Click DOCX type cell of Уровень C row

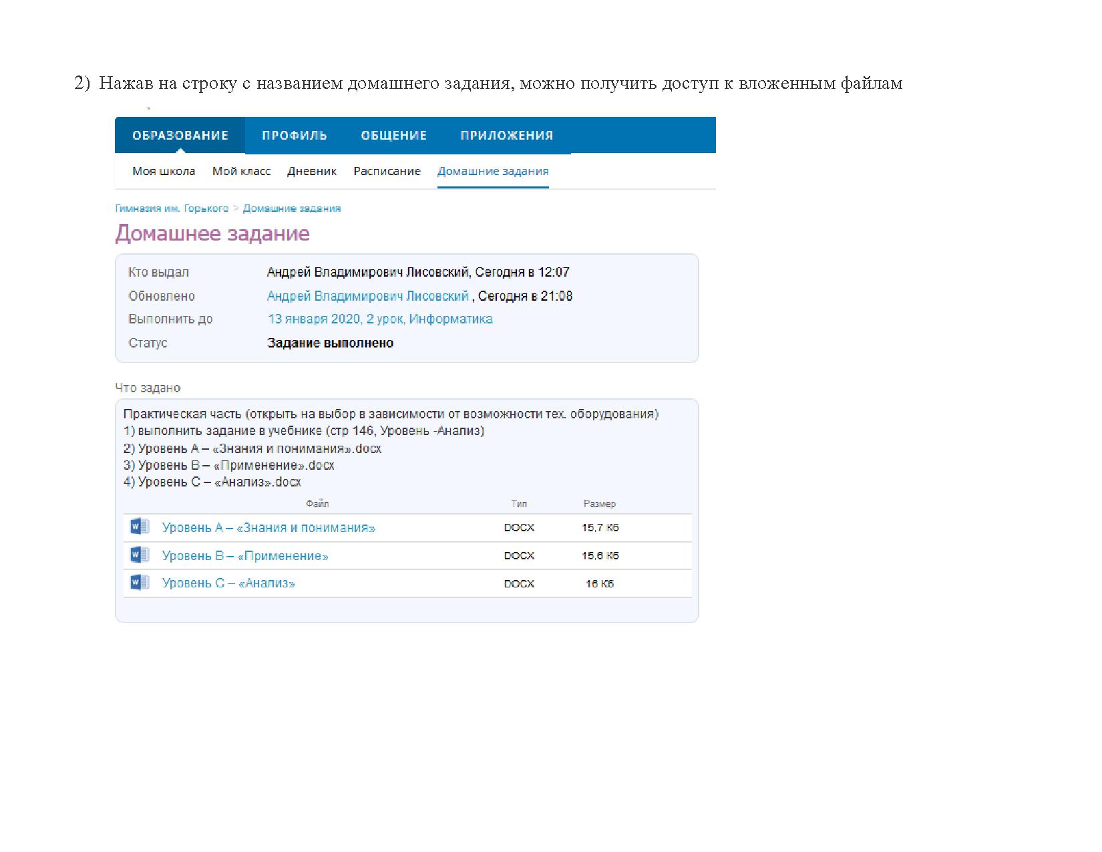(x=519, y=584)
